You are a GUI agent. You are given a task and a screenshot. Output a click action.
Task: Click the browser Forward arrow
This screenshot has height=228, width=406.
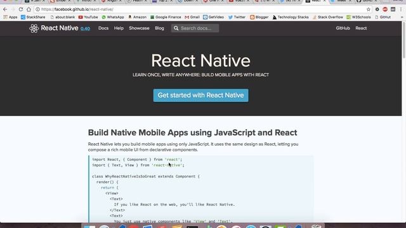tap(13, 9)
